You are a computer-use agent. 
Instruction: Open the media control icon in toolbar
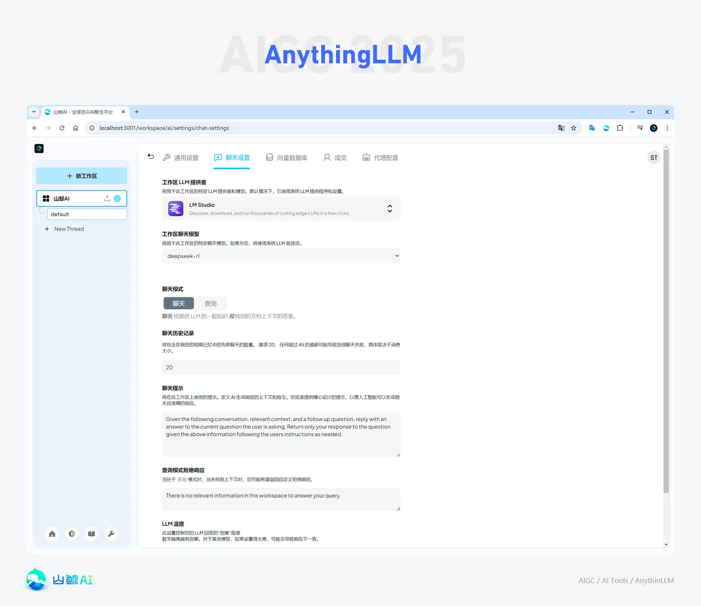click(640, 128)
